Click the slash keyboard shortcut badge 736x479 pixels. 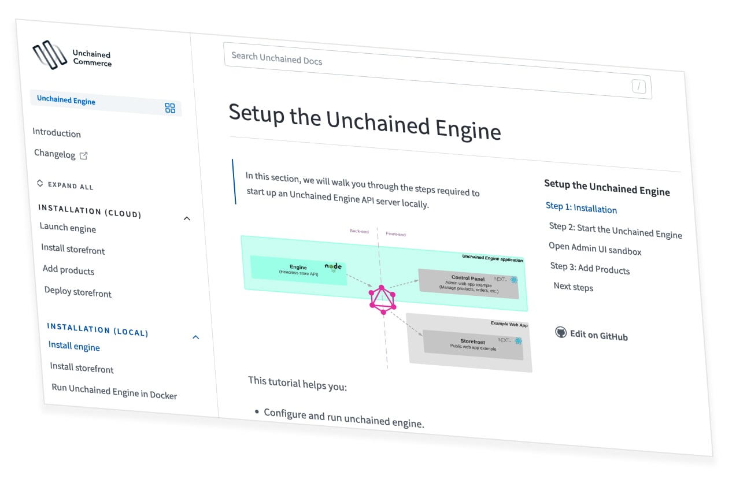638,86
